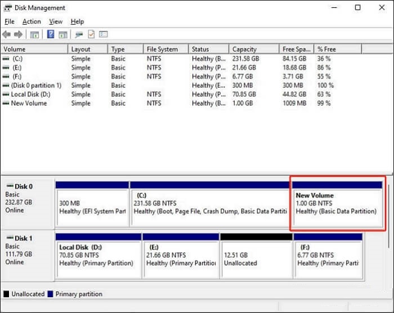Click drive icon beside (C:) volume row
Image resolution: width=394 pixels, height=313 pixels.
pyautogui.click(x=6, y=59)
